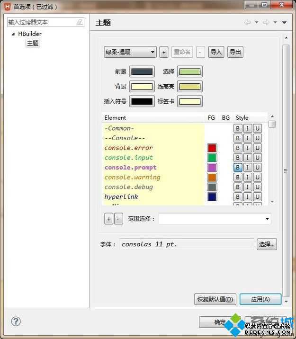Open the forward history dropdown arrow
Image resolution: width=296 pixels, height=339 pixels.
[x=275, y=22]
